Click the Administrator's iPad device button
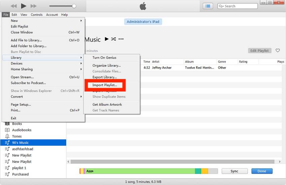This screenshot has width=286, height=185. [143, 22]
